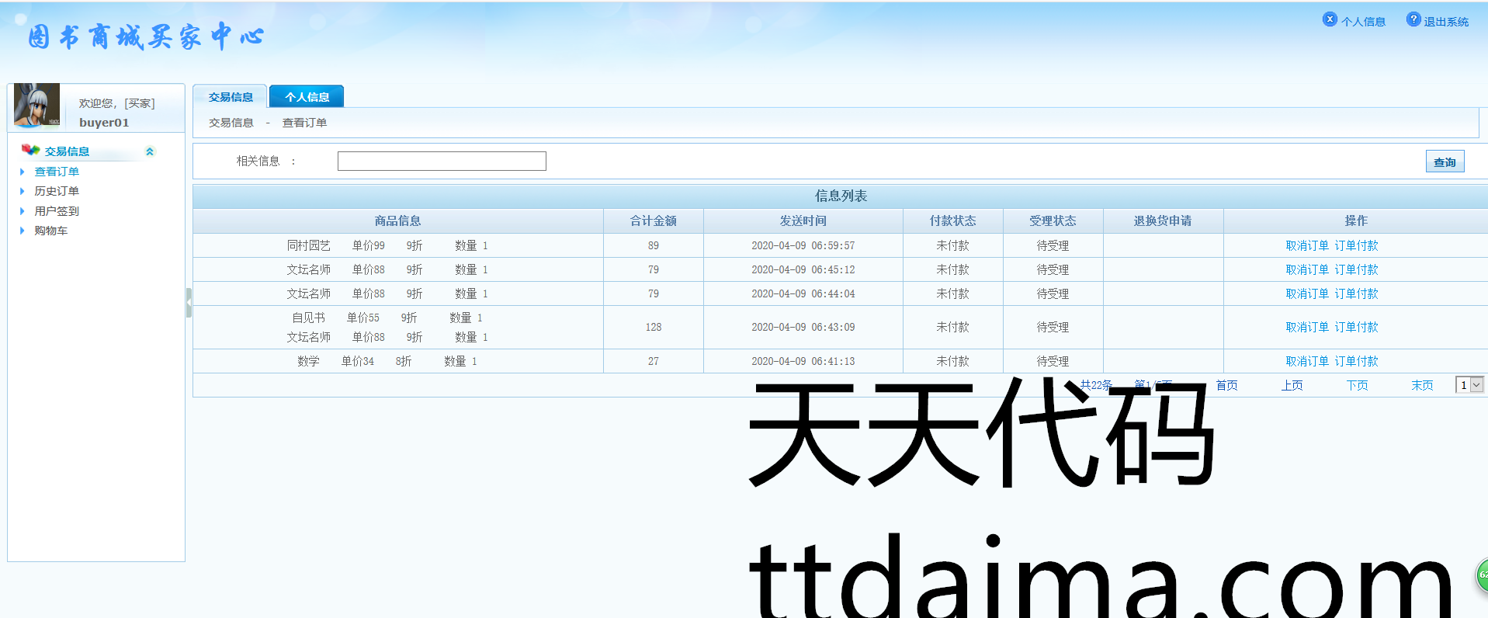1488x618 pixels.
Task: Switch to the 个人信息 tab
Action: coord(307,97)
